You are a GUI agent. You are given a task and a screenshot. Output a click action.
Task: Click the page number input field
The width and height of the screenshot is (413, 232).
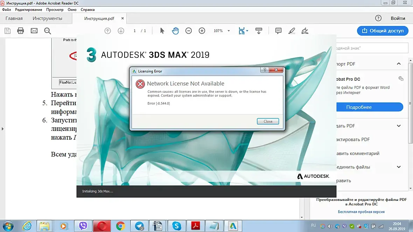point(134,31)
